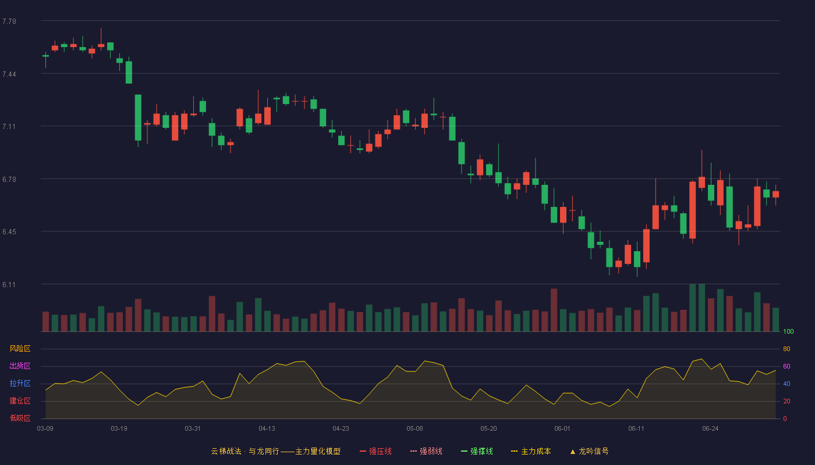Click the 出货区 zone label

pyautogui.click(x=20, y=366)
